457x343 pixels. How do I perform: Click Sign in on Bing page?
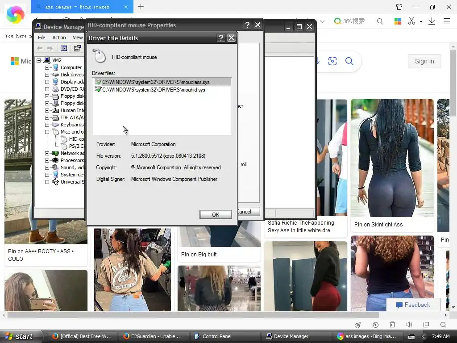pyautogui.click(x=424, y=61)
